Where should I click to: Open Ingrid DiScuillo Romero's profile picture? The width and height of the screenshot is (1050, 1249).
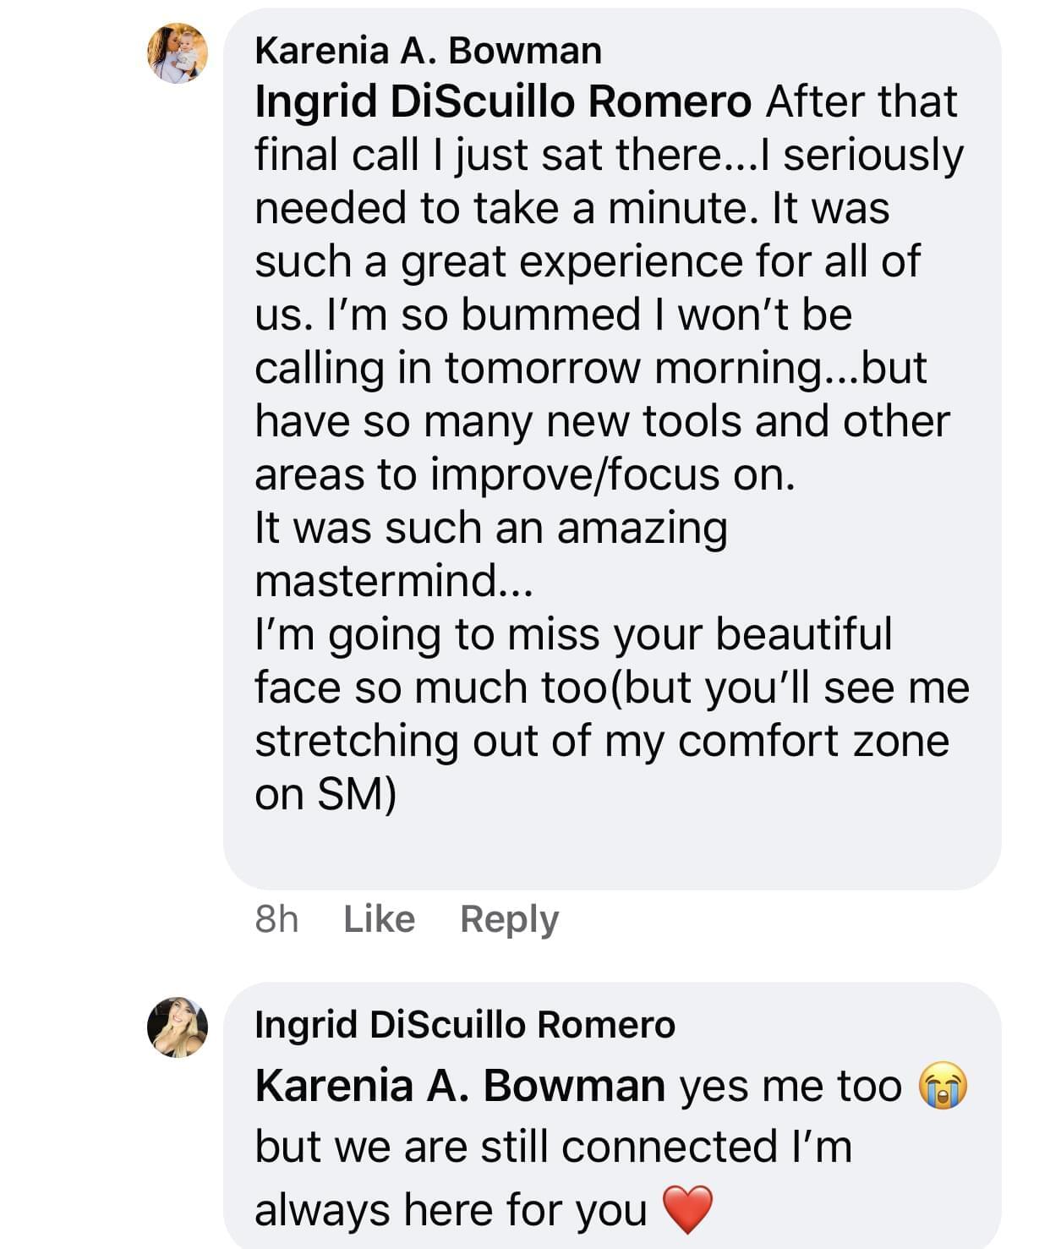[178, 1027]
